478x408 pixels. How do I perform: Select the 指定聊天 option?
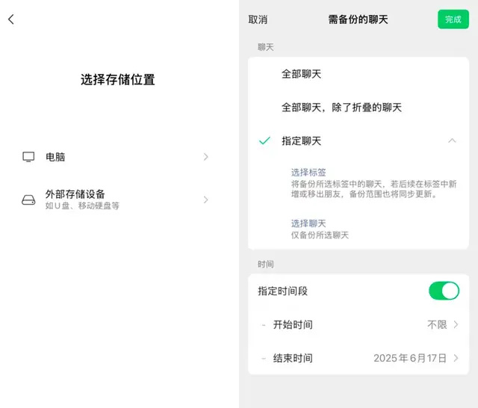click(x=302, y=140)
